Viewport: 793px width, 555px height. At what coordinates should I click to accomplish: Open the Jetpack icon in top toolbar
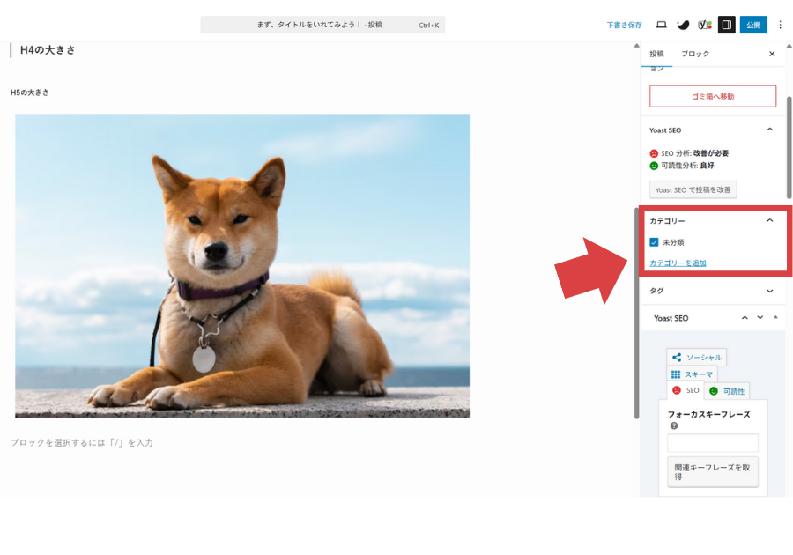[683, 25]
